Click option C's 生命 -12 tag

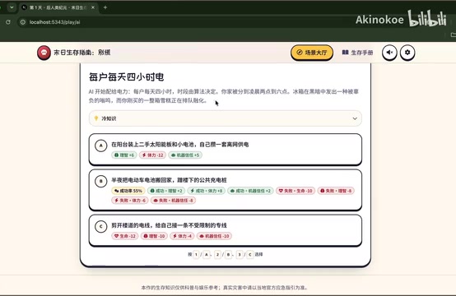point(125,236)
